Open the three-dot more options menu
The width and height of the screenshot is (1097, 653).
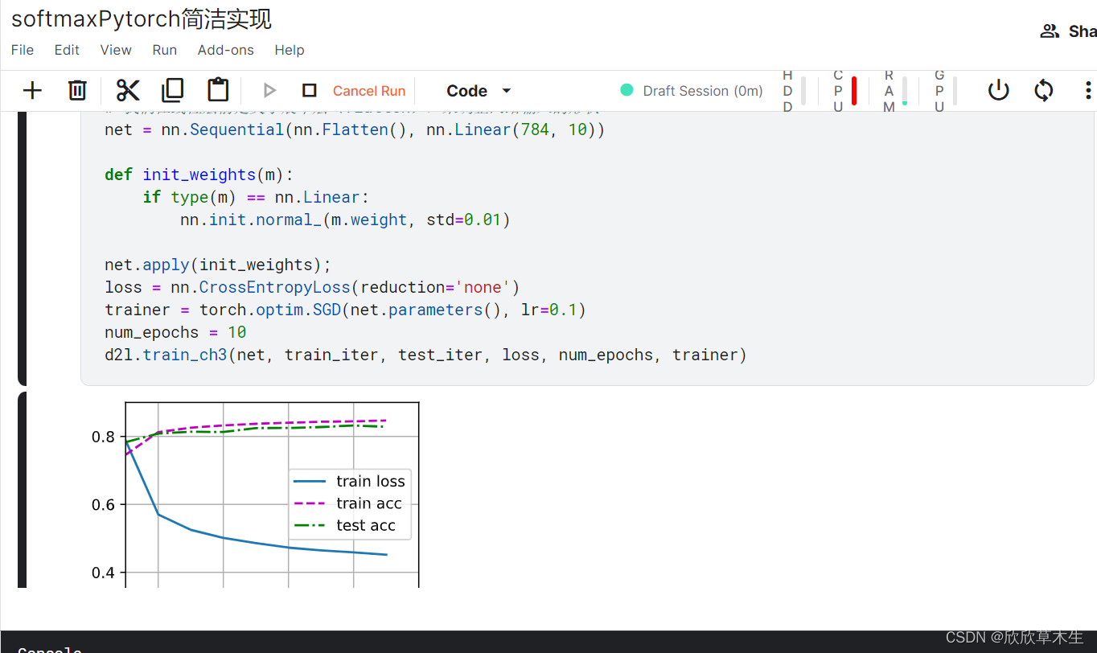click(x=1088, y=90)
